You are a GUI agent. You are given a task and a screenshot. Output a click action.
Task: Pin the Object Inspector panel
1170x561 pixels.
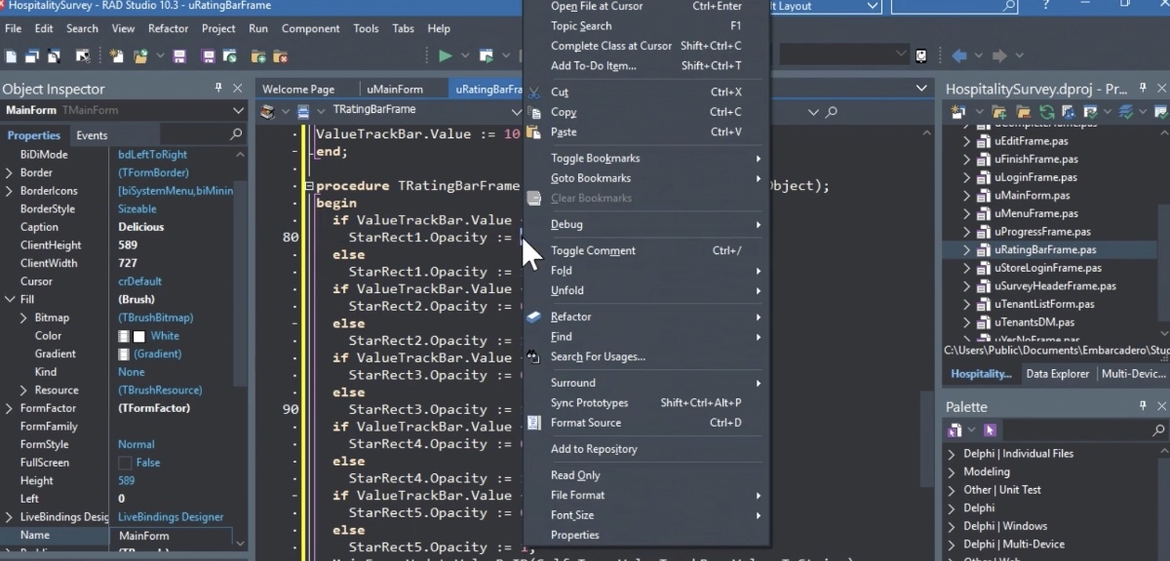[218, 89]
